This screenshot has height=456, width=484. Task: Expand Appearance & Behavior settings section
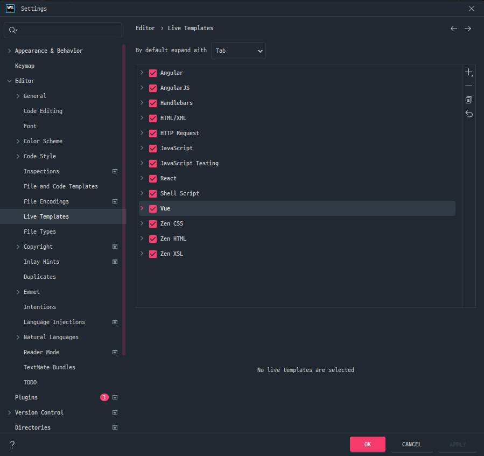point(9,51)
